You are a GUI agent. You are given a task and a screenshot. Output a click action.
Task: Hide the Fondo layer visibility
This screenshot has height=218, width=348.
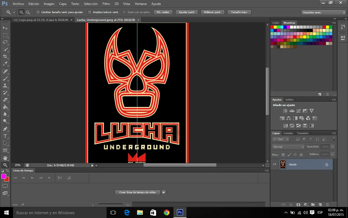click(x=275, y=164)
